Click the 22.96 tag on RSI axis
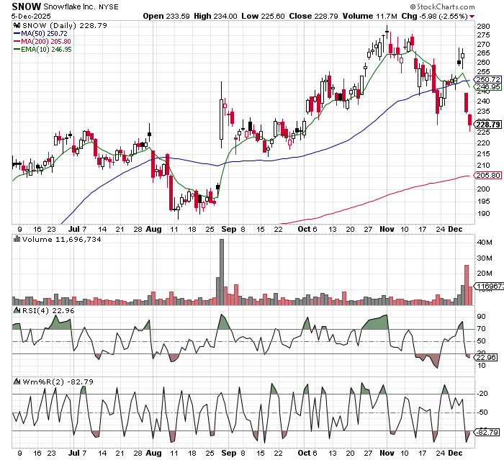The height and width of the screenshot is (460, 504). pyautogui.click(x=487, y=358)
